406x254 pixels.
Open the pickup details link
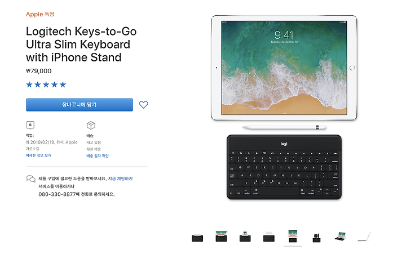[38, 155]
